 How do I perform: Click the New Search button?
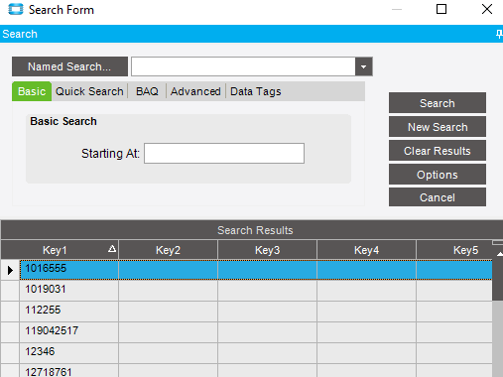[x=438, y=127]
